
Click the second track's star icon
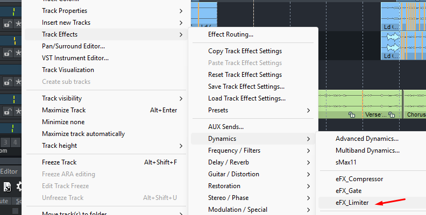tap(18, 53)
